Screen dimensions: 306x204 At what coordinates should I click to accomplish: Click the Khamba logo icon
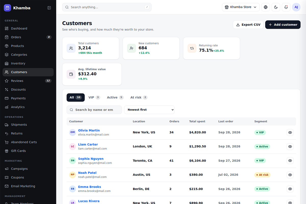(x=8, y=8)
